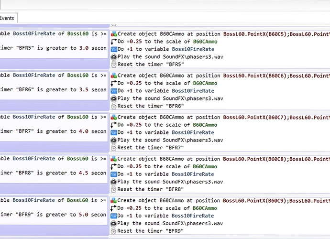Click sound icon in BFR8 event actions

coord(114,182)
